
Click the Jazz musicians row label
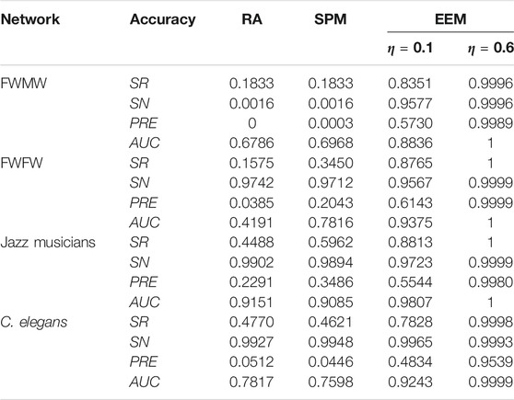pos(48,242)
